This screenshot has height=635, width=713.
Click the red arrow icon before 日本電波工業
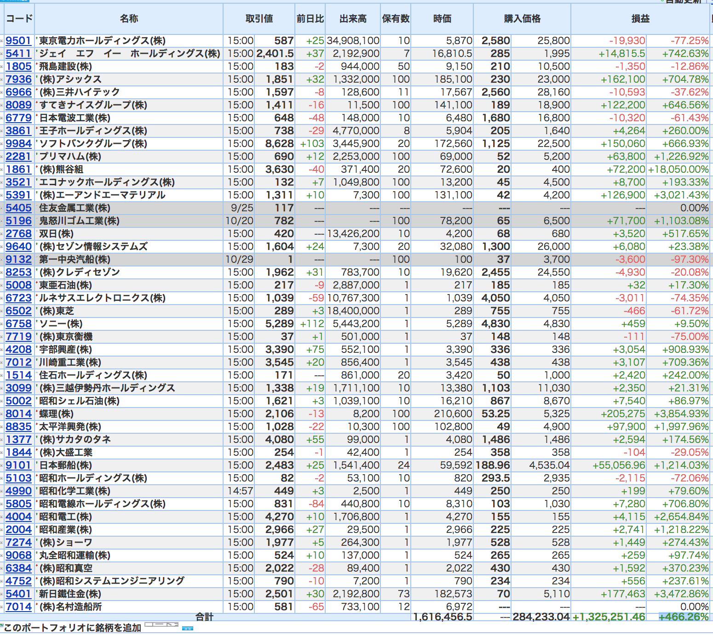tap(37, 116)
